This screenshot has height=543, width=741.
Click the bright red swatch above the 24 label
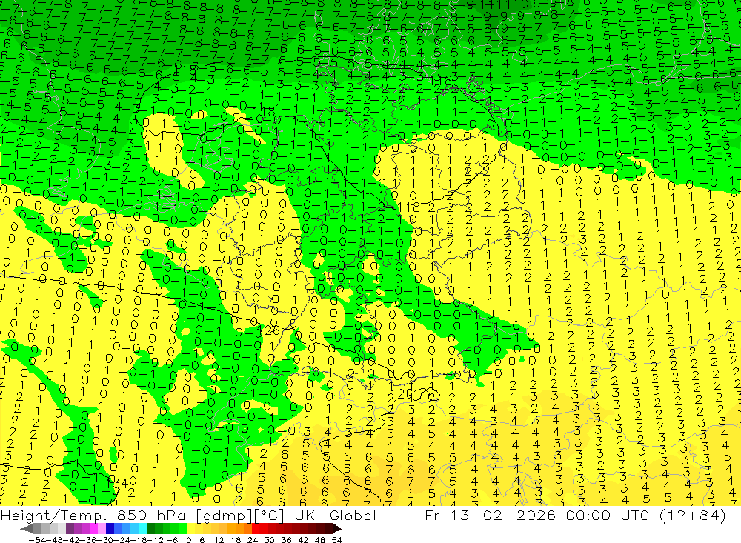(x=256, y=529)
